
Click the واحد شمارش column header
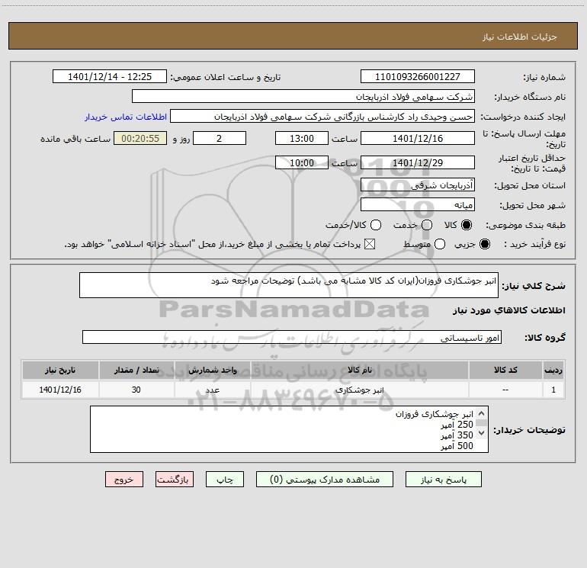pyautogui.click(x=212, y=370)
